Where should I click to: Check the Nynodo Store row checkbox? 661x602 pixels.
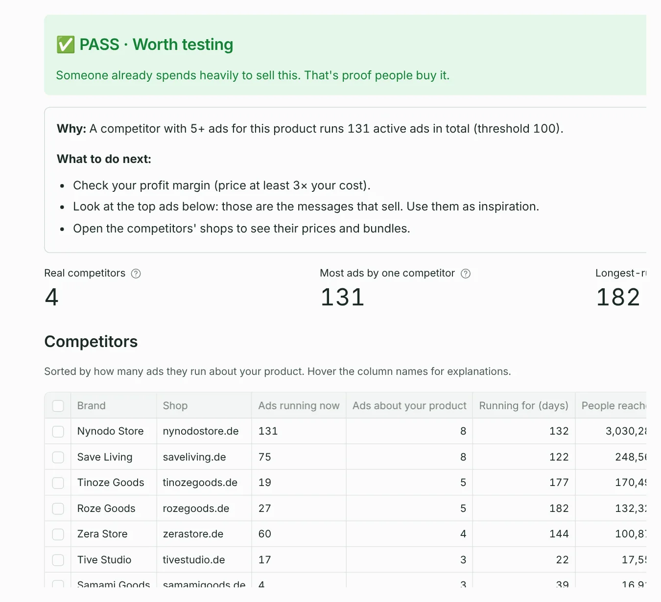coord(58,431)
